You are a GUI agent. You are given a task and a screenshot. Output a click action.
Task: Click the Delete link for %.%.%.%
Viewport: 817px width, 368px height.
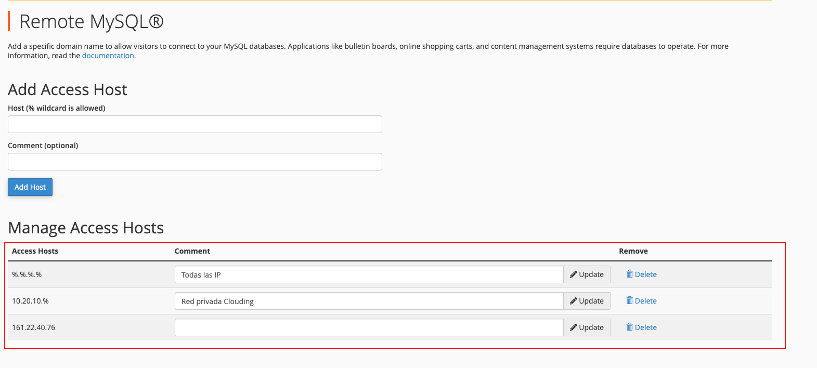(x=645, y=274)
